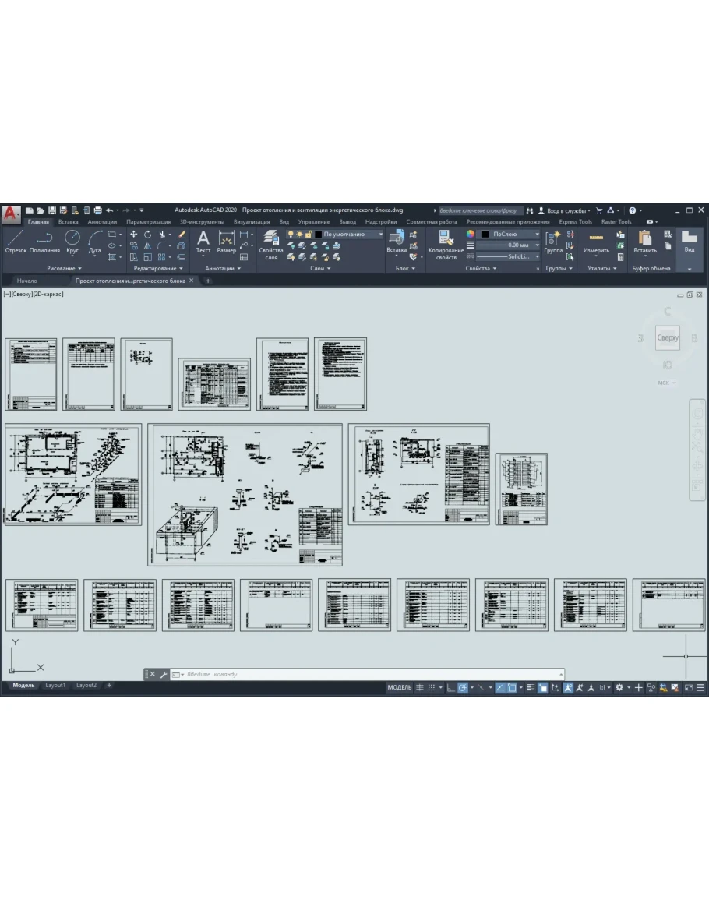Click Вход в службы sign-in button
This screenshot has width=709, height=900.
pos(567,210)
